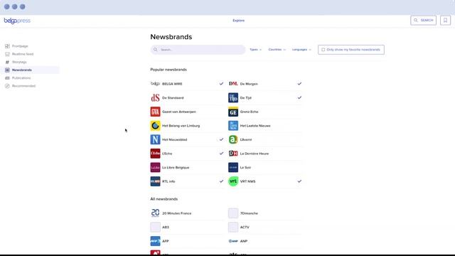455x256 pixels.
Task: Click the SEARCH button in header
Action: point(423,21)
